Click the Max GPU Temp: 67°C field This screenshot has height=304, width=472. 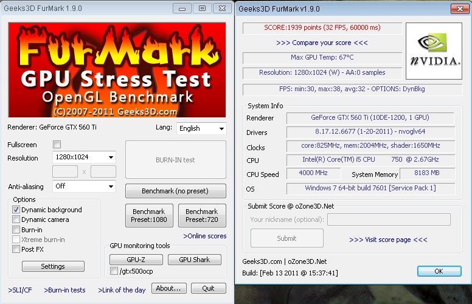point(322,58)
